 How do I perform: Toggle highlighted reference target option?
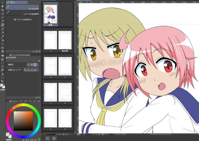click(x=35, y=65)
